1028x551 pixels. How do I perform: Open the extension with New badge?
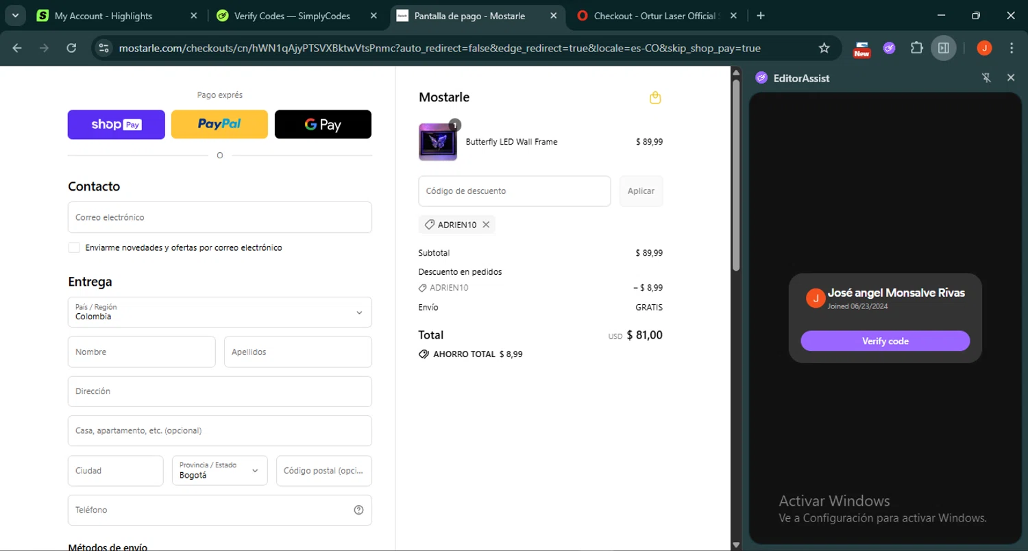pos(861,48)
